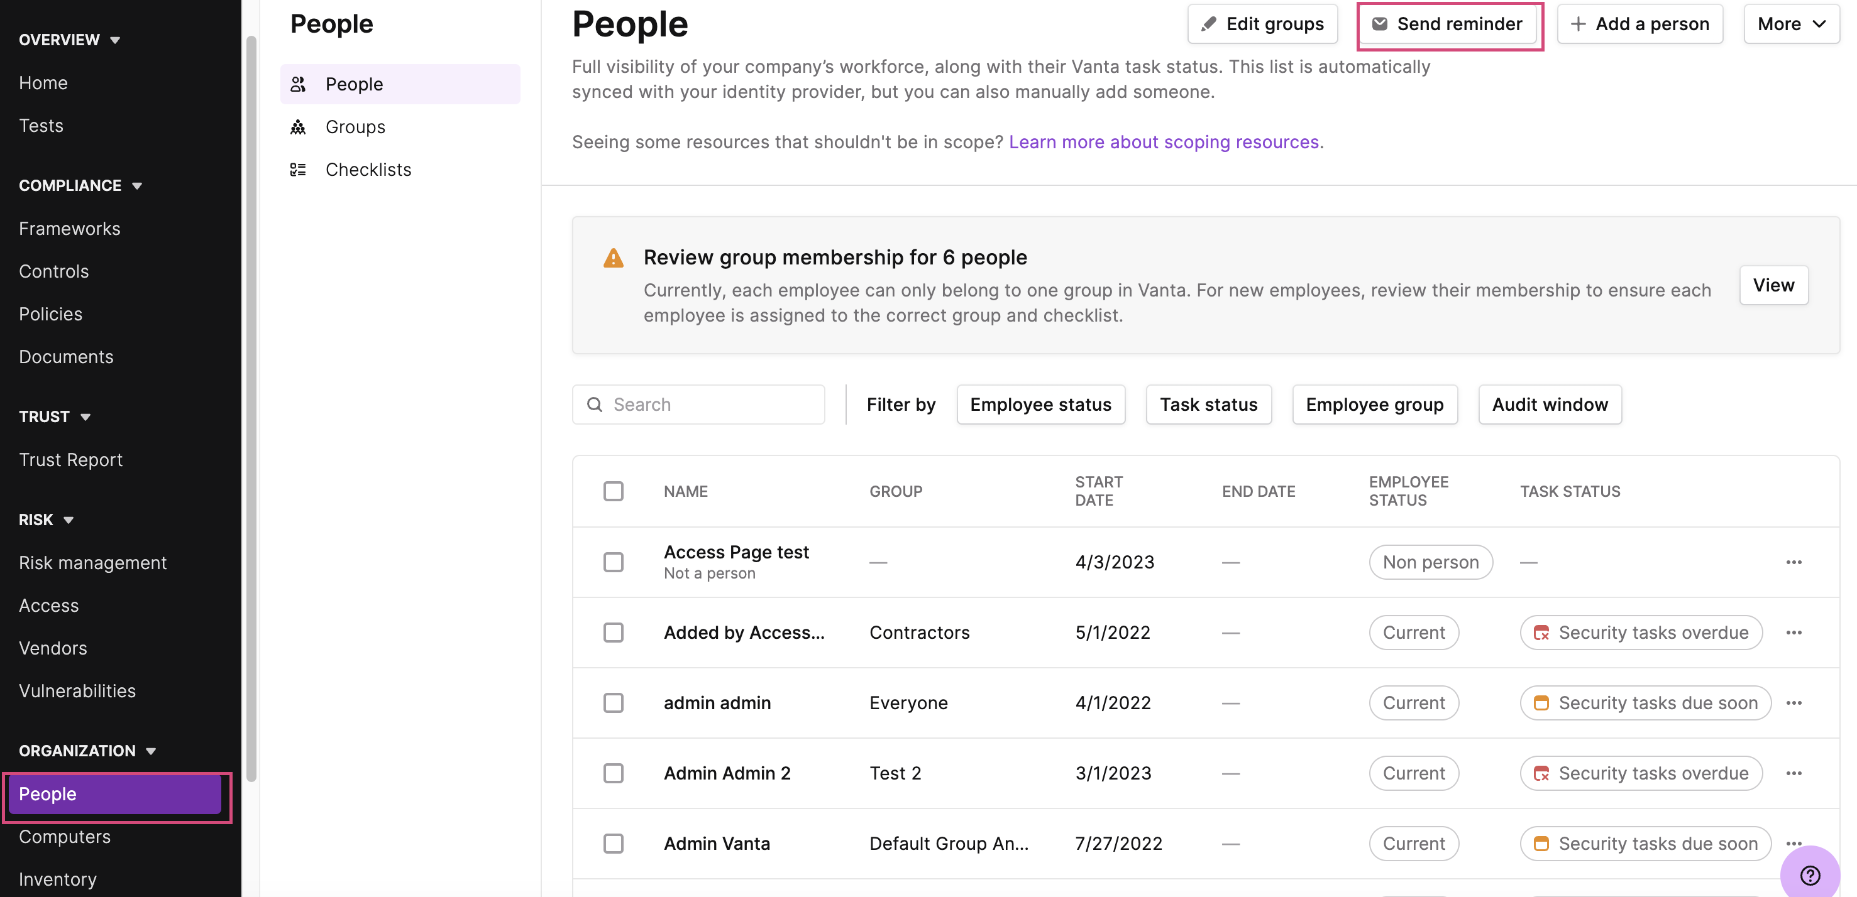This screenshot has width=1857, height=897.
Task: Open the Audit window filter
Action: tap(1550, 405)
